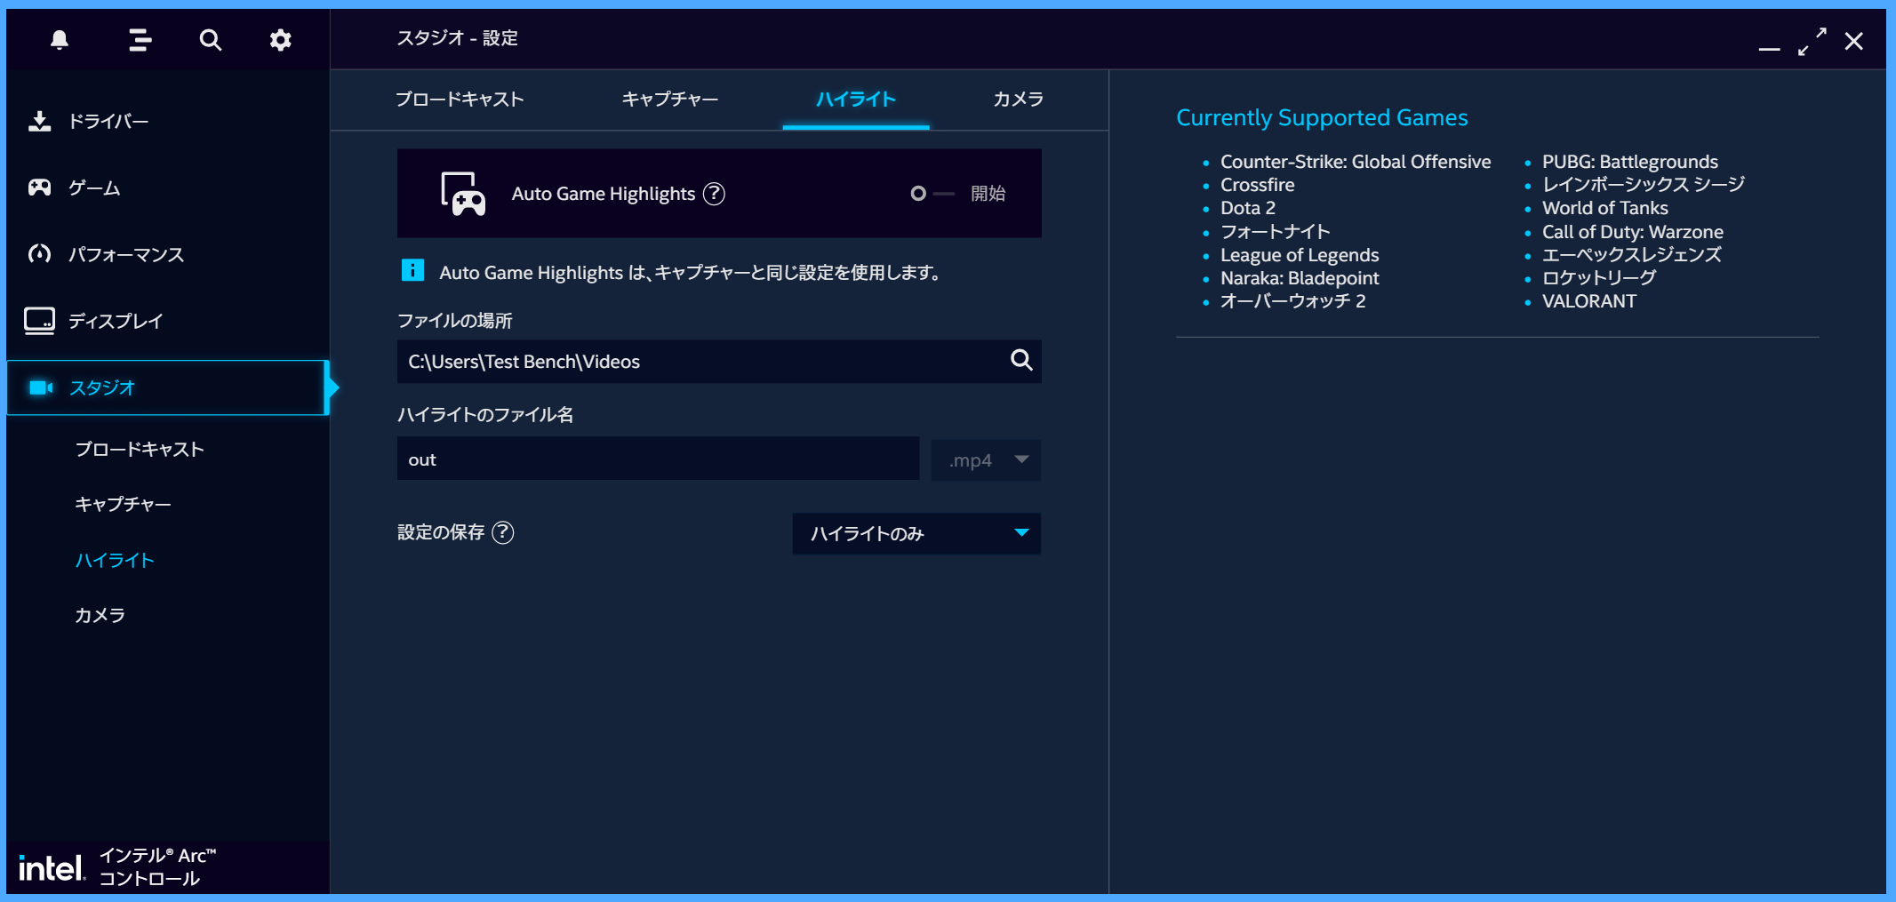The width and height of the screenshot is (1896, 902).
Task: Open ハイライト under スタジオ in sidebar
Action: click(x=115, y=561)
